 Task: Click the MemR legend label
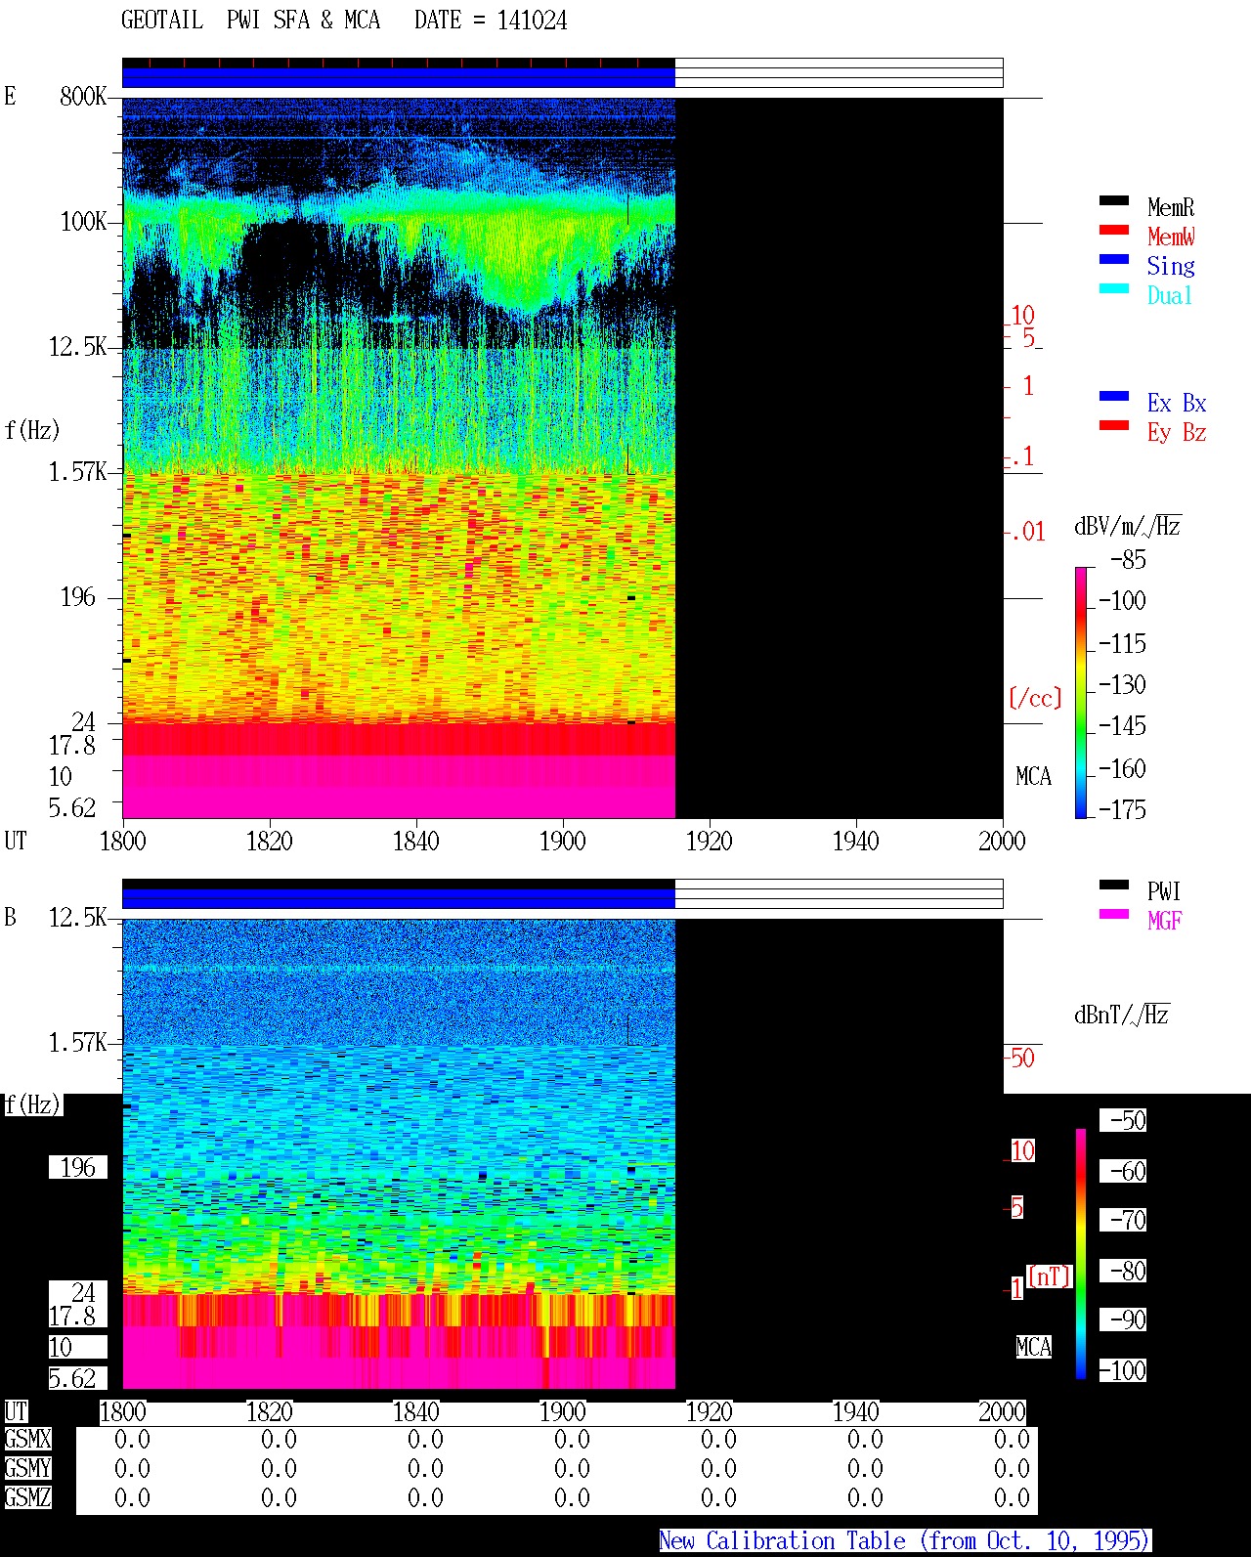point(1171,207)
